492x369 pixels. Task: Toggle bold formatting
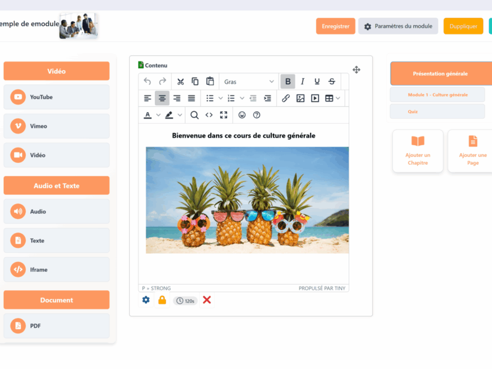point(287,81)
